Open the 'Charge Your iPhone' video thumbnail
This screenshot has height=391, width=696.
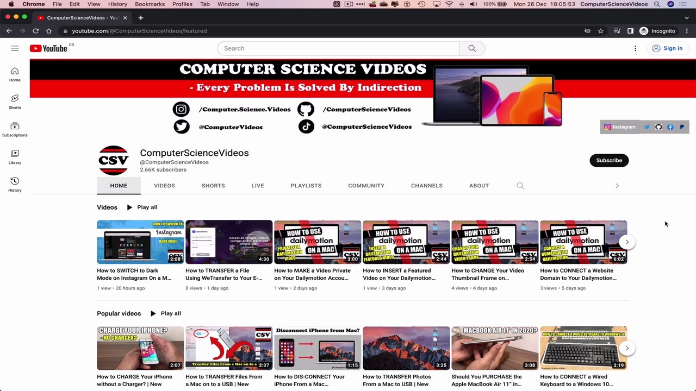coord(140,348)
